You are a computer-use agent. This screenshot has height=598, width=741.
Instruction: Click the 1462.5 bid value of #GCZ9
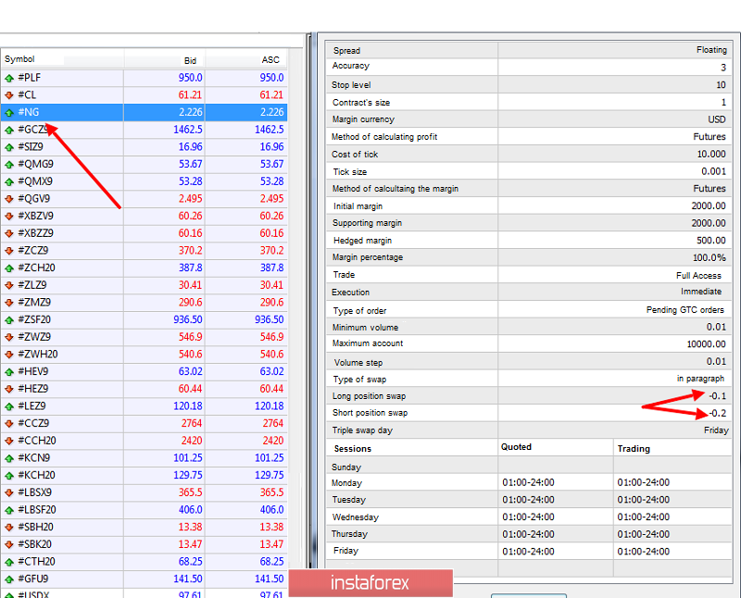click(x=188, y=130)
